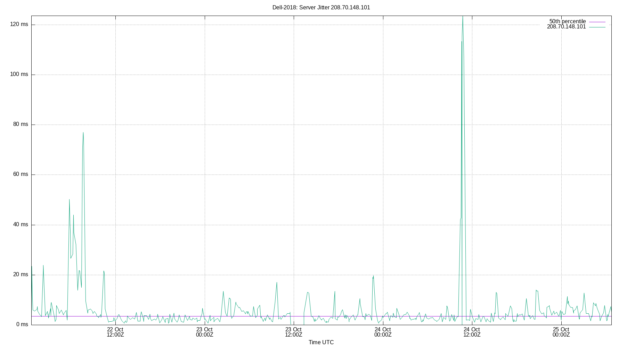This screenshot has height=347, width=643.
Task: Click the dark 50th percentile legend line sample
Action: 597,22
